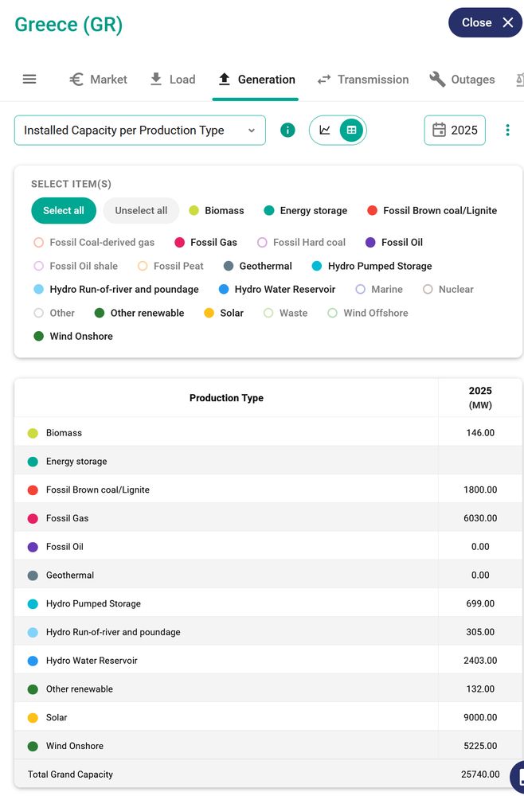Screen dimensions: 524x796
Task: Switch to chart view icon
Action: pyautogui.click(x=325, y=131)
